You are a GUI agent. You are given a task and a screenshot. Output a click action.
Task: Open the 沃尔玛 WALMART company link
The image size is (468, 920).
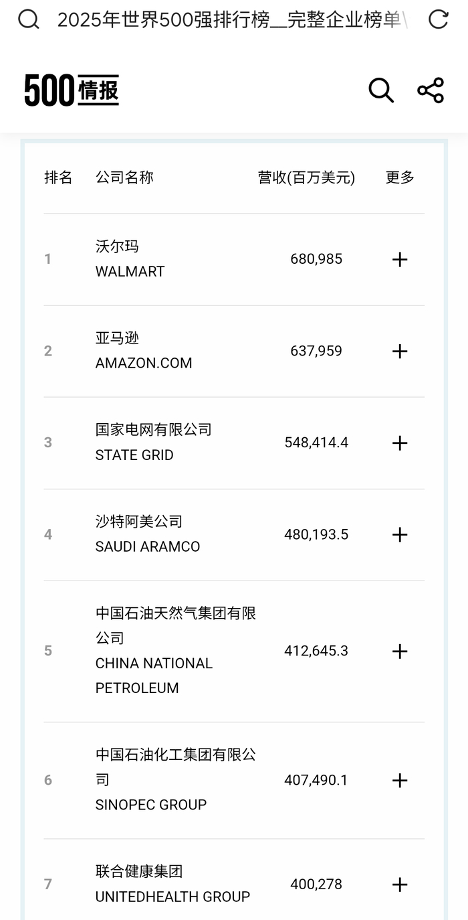coord(130,259)
